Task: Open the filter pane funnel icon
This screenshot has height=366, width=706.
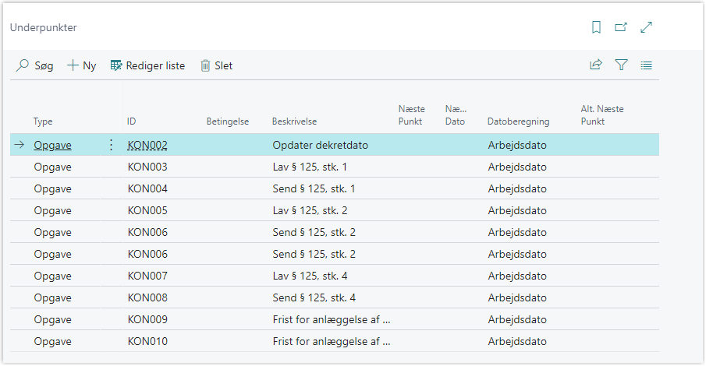Action: coord(621,65)
